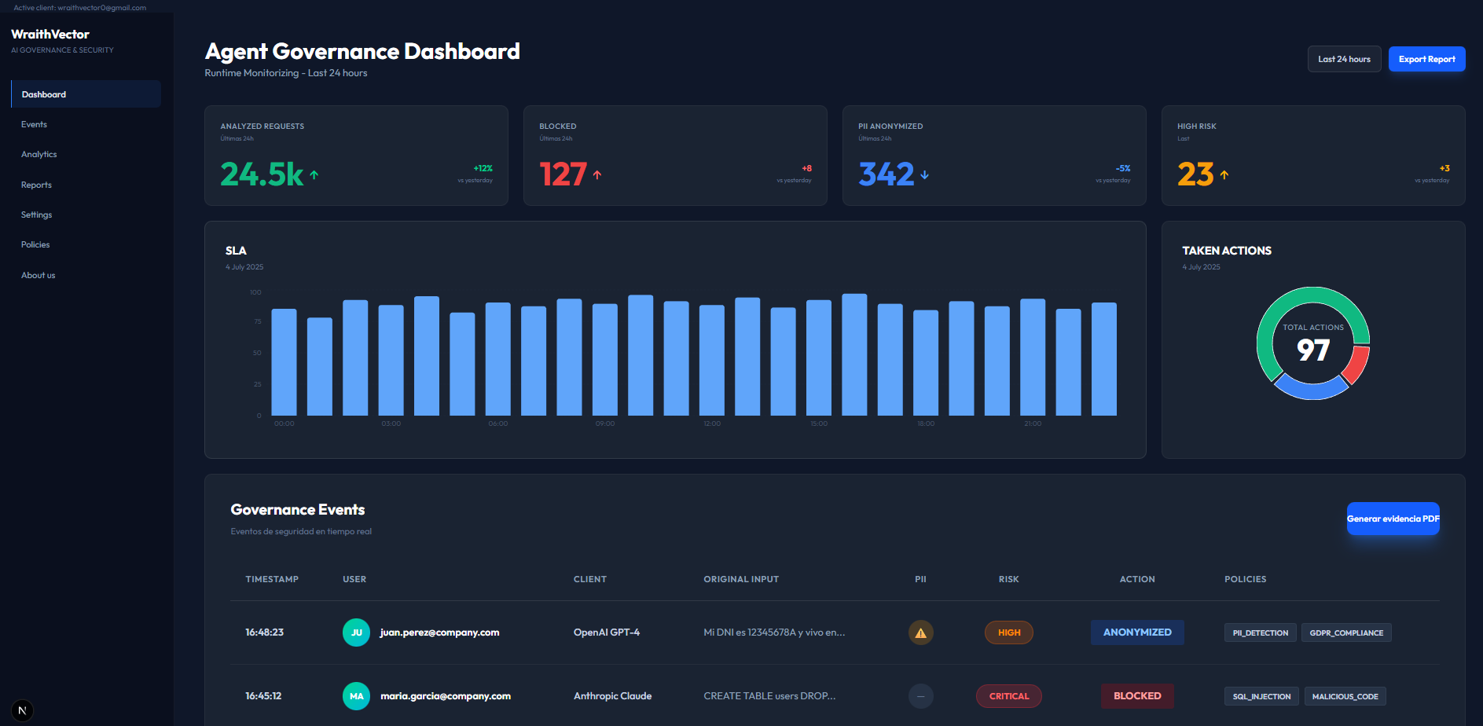The height and width of the screenshot is (726, 1483).
Task: Go to Analytics in the sidebar
Action: (39, 155)
